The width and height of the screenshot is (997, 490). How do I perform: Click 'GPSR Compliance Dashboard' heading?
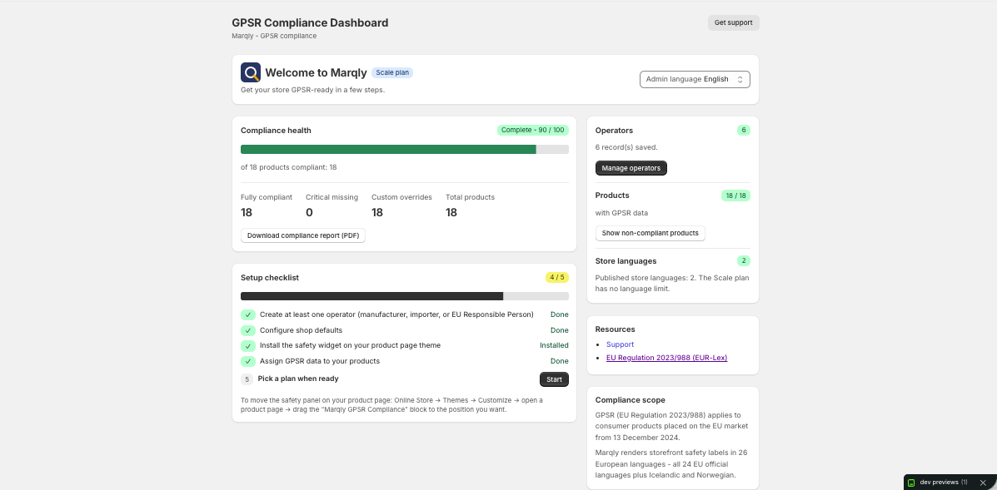click(310, 22)
